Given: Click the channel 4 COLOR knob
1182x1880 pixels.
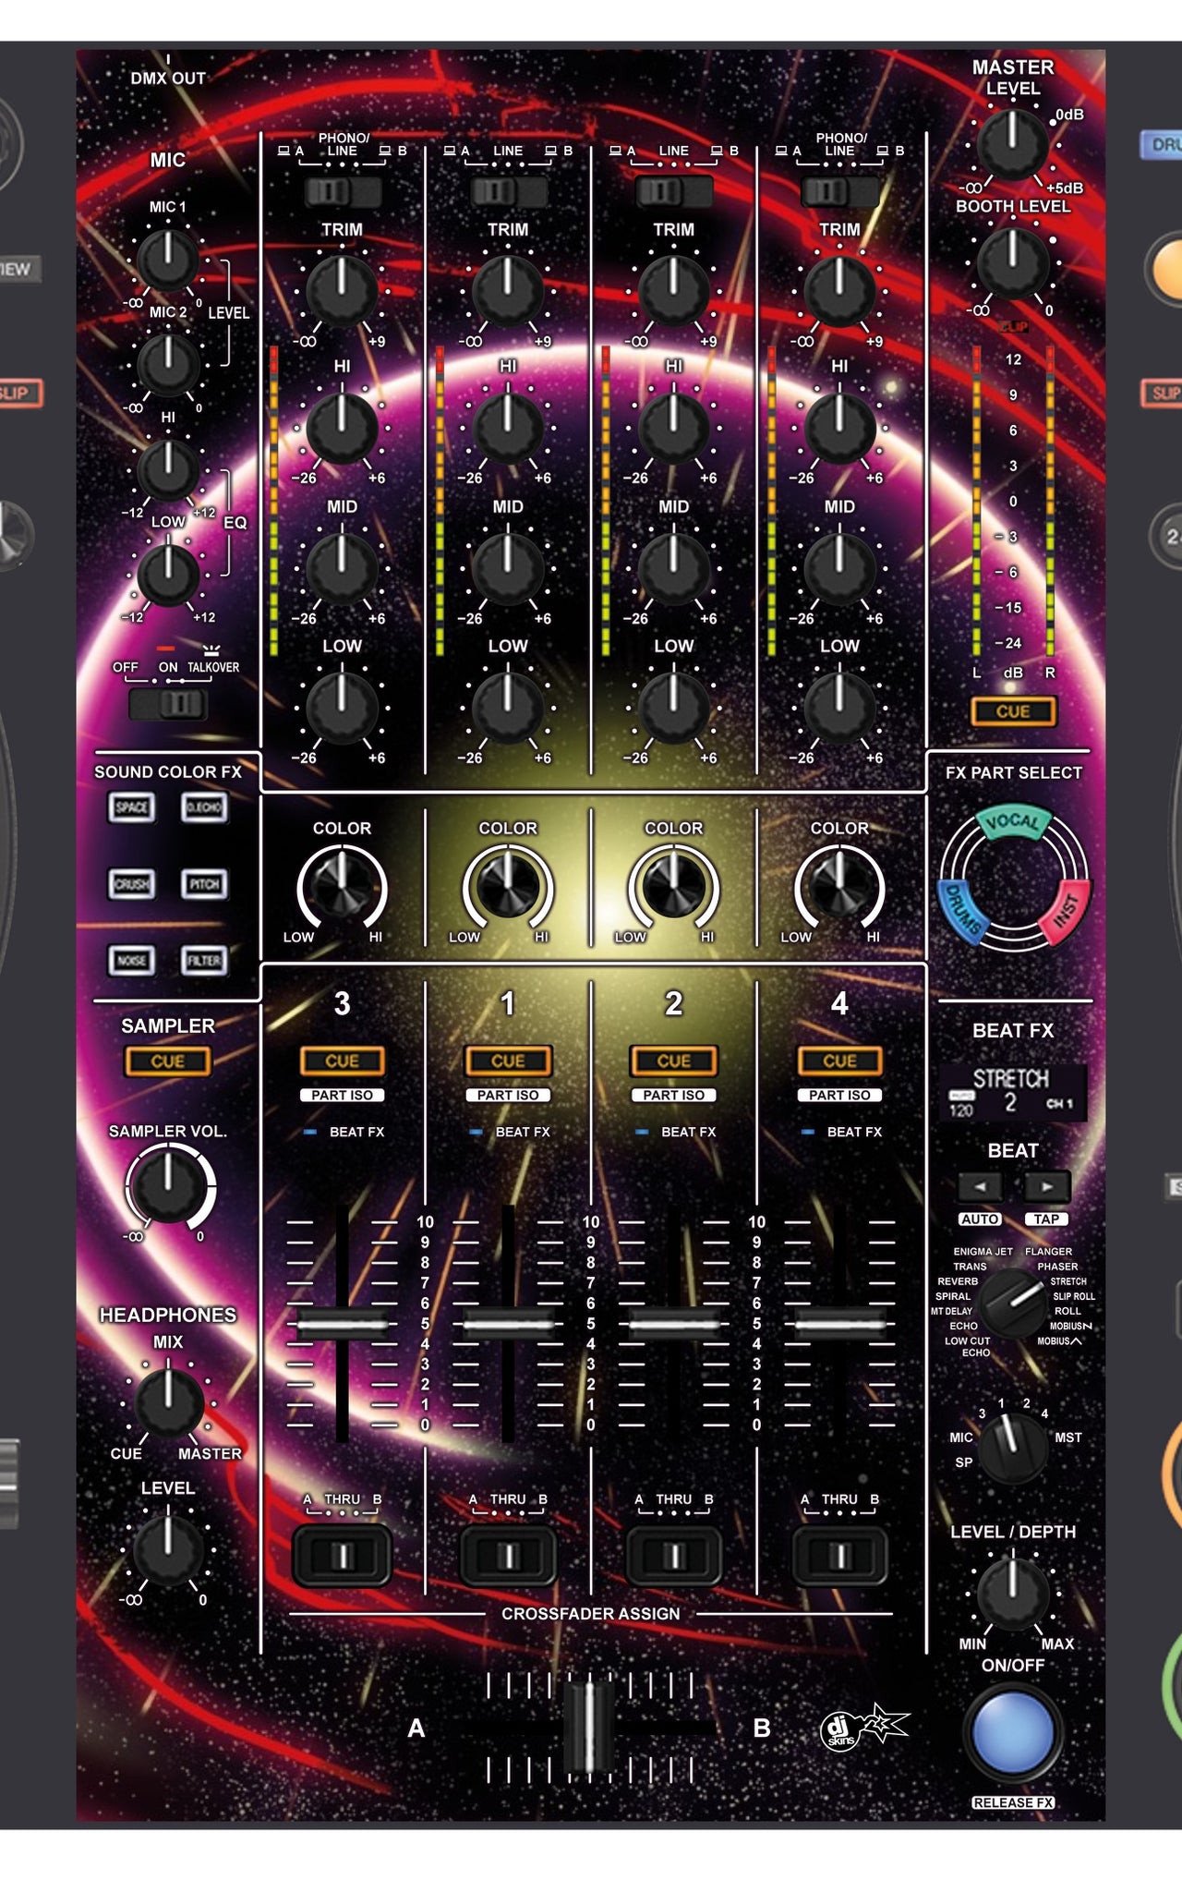Looking at the screenshot, I should pos(839,885).
